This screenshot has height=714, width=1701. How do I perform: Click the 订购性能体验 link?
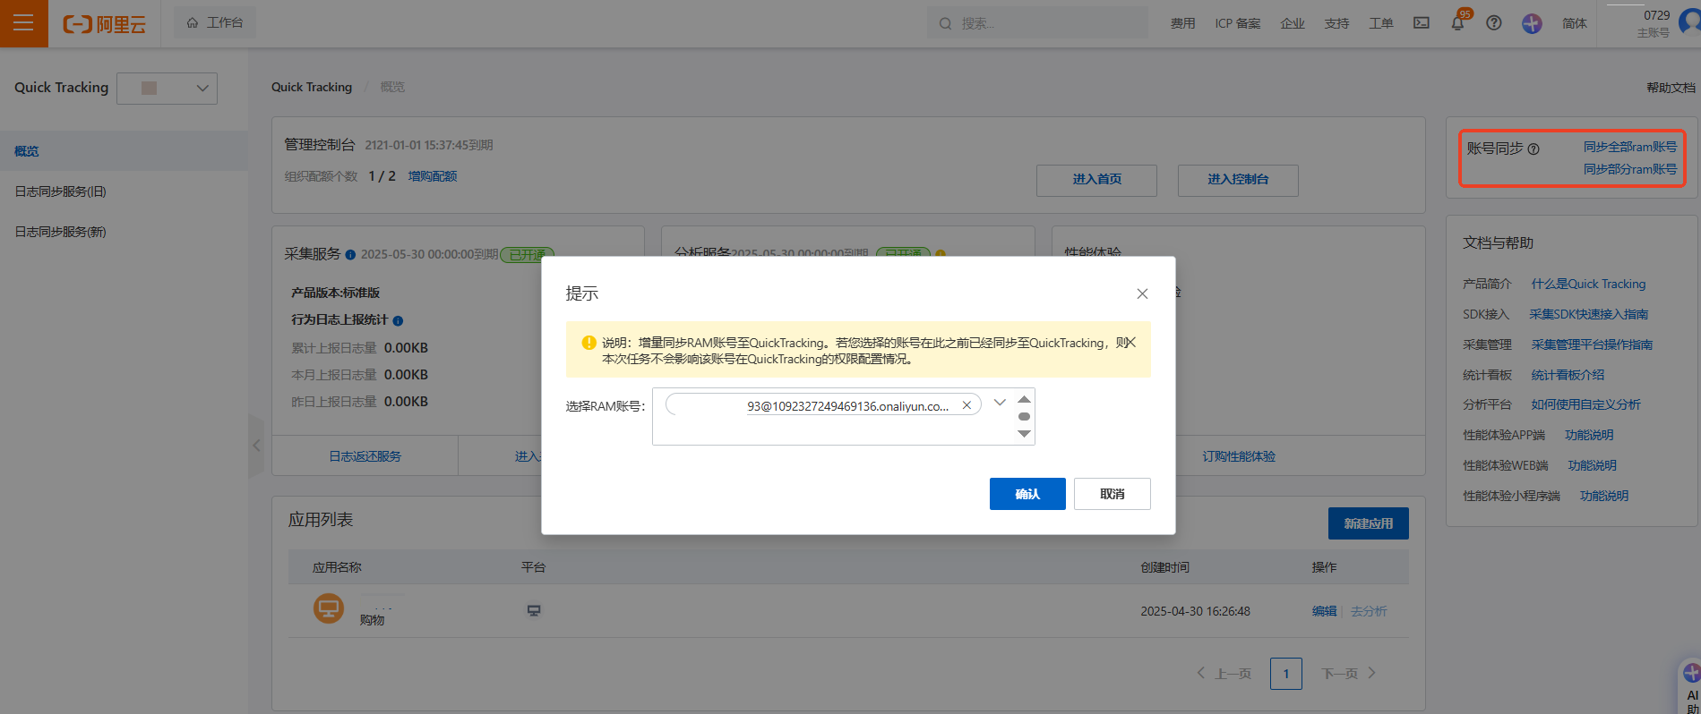coord(1239,456)
